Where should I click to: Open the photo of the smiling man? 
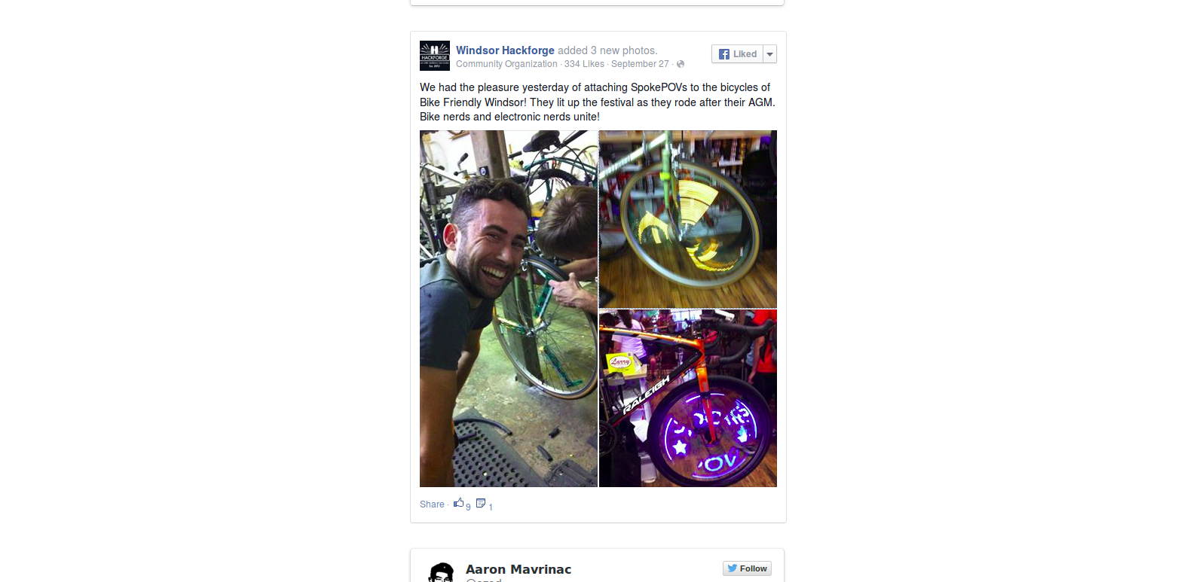coord(509,309)
